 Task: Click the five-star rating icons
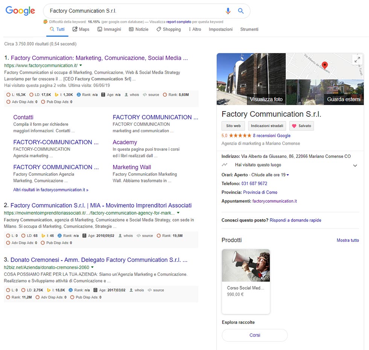click(240, 135)
